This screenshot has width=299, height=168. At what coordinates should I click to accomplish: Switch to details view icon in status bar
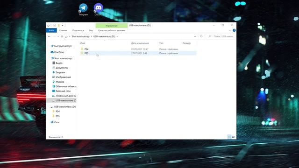click(229, 137)
